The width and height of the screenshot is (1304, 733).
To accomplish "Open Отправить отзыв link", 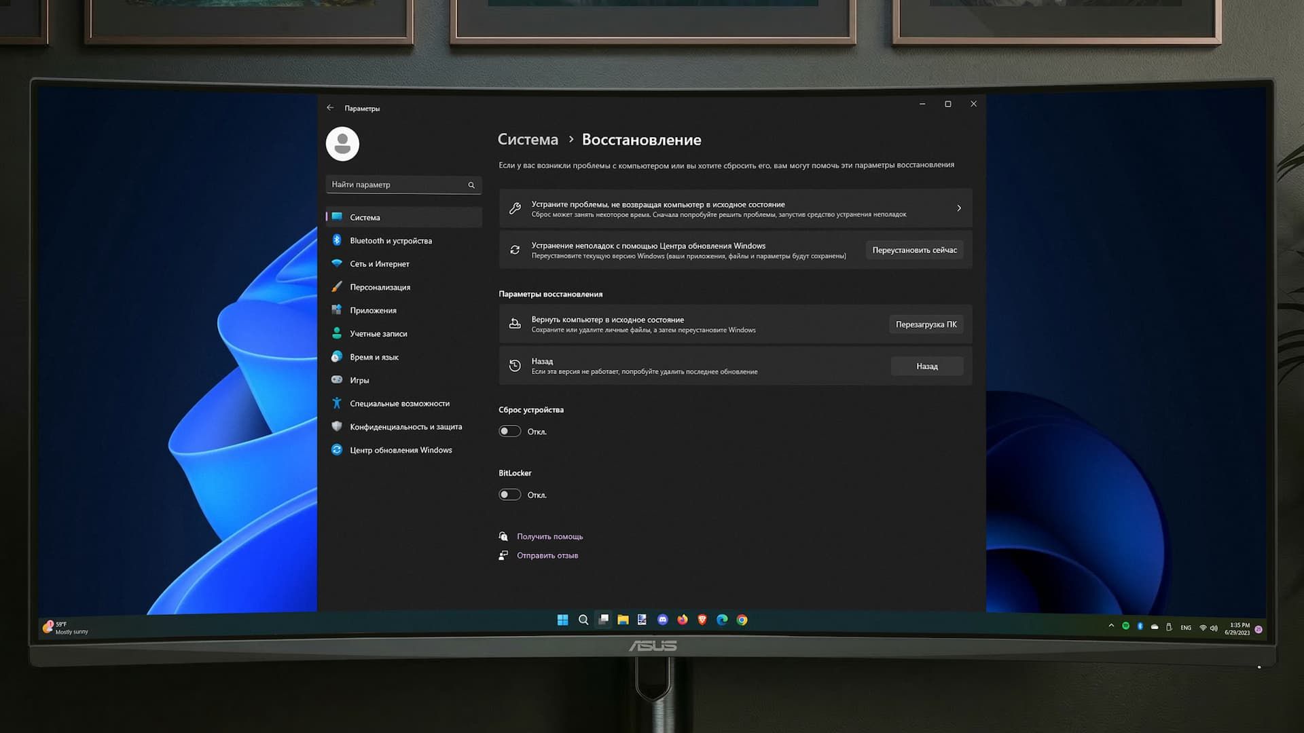I will point(547,555).
